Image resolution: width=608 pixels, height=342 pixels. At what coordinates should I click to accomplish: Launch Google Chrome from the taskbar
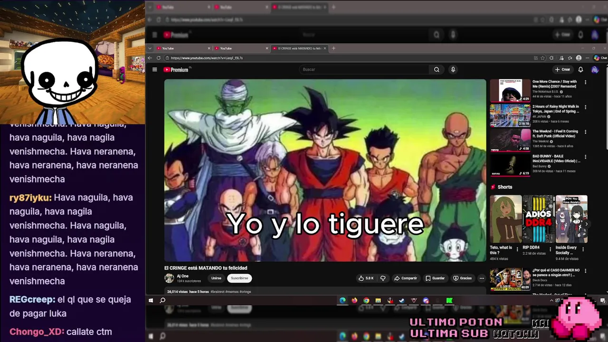point(366,300)
